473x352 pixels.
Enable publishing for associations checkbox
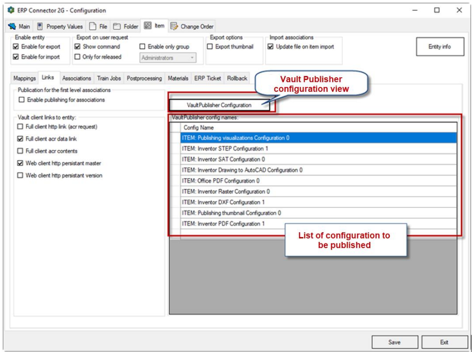[x=21, y=100]
